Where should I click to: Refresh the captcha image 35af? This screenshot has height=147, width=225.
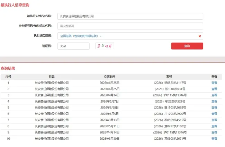tap(105, 46)
